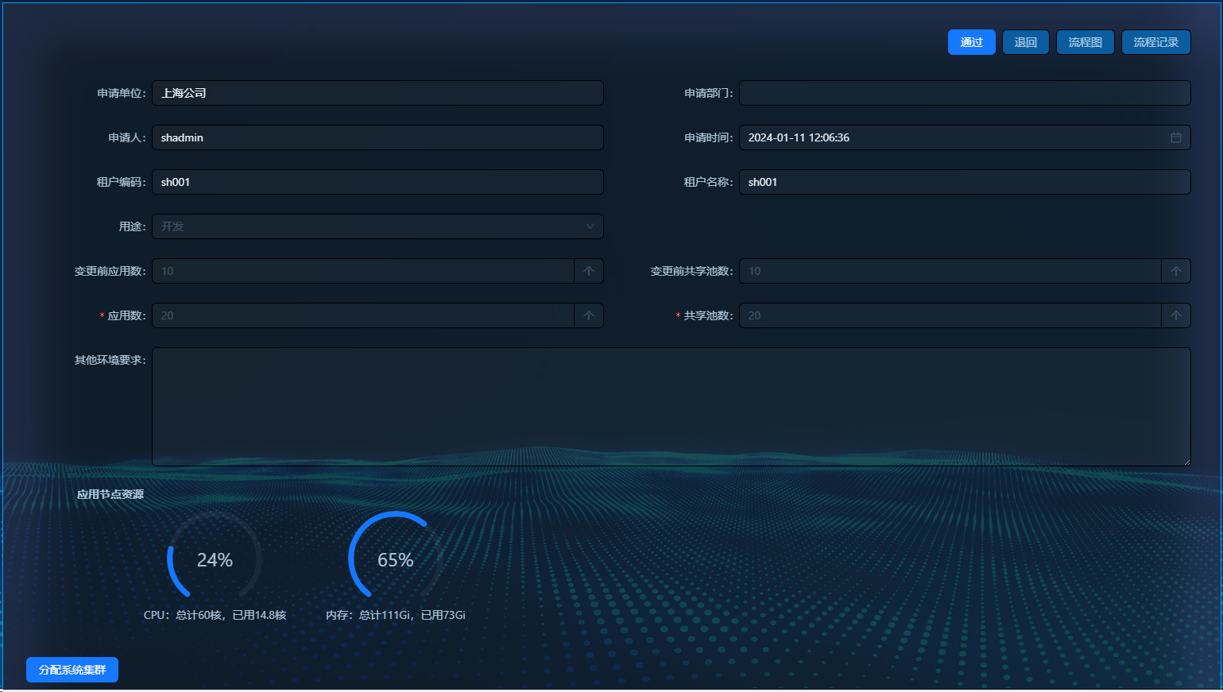Click the 应用节点资源 section heading

(x=110, y=494)
